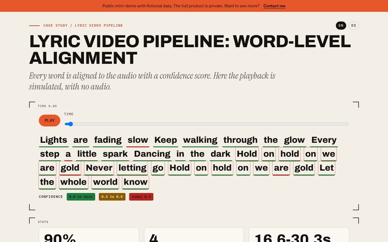Click the word 'spark'

tap(115, 154)
